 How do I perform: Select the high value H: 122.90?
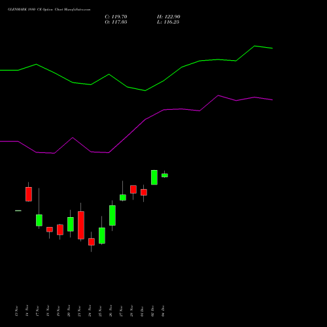tap(169, 17)
